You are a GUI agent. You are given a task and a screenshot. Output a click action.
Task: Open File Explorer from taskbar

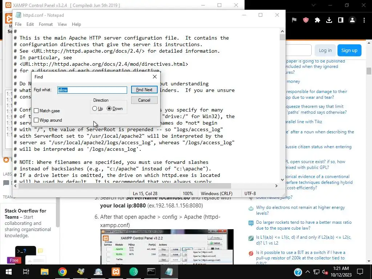click(44, 272)
